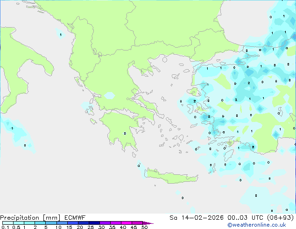Click the date text 'Sa 14-02-2026'
The image size is (296, 229).
[x=197, y=218]
